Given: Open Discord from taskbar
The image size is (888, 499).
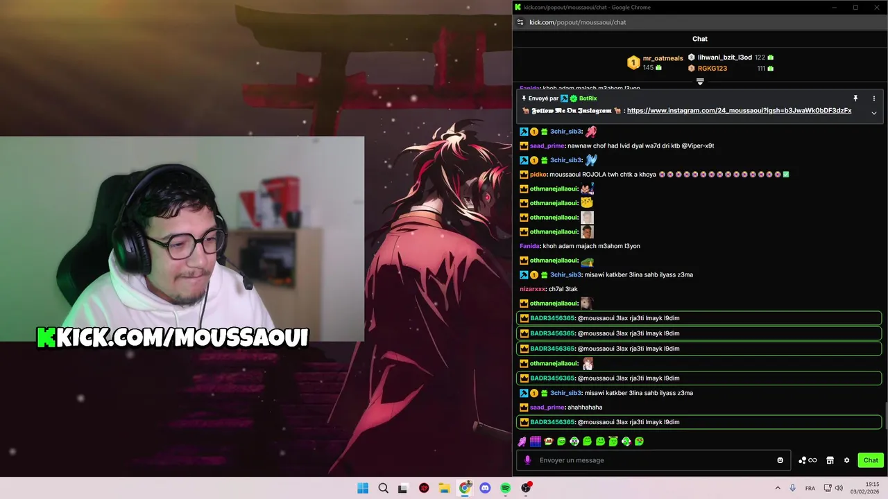Looking at the screenshot, I should click(x=485, y=488).
